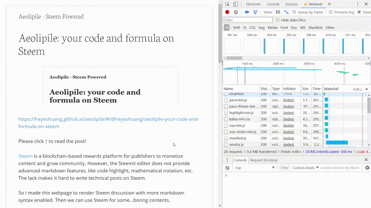Open the console context 'top' dropdown
The width and height of the screenshot is (371, 208).
coord(255,168)
